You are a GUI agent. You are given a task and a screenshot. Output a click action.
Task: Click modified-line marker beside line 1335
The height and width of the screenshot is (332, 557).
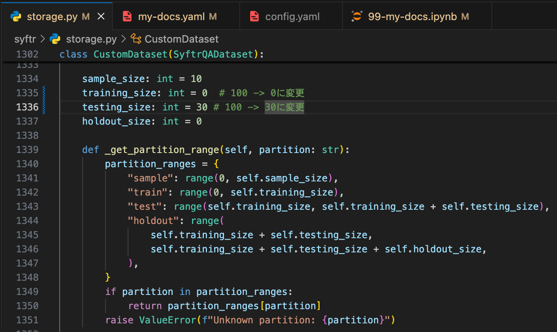pos(44,93)
